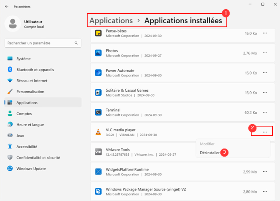Viewport: 280px width, 201px height.
Task: Click the Power Automate app icon
Action: click(98, 72)
